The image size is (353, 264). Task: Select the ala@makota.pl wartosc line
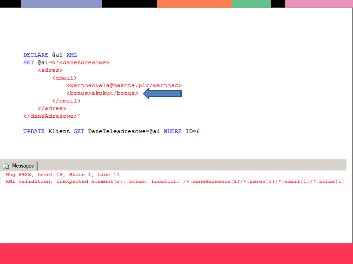click(124, 85)
